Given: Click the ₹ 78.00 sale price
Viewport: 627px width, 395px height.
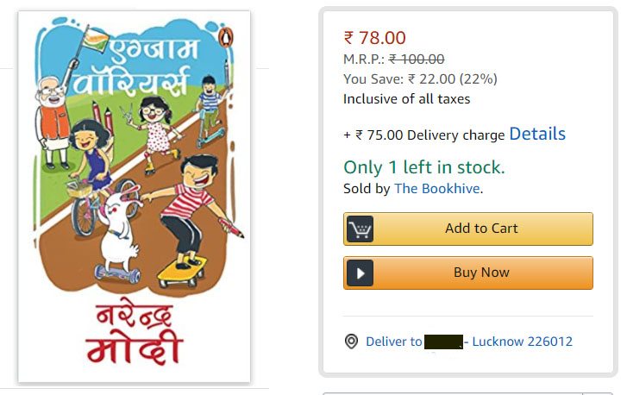Looking at the screenshot, I should (x=374, y=38).
